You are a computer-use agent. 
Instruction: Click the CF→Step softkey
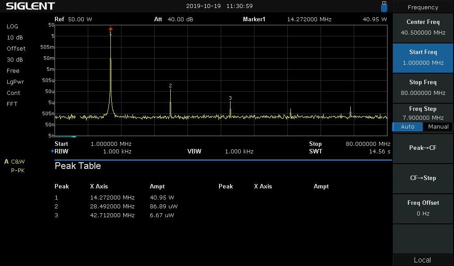coord(423,178)
